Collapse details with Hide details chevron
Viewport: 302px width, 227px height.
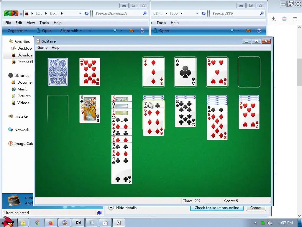111,208
